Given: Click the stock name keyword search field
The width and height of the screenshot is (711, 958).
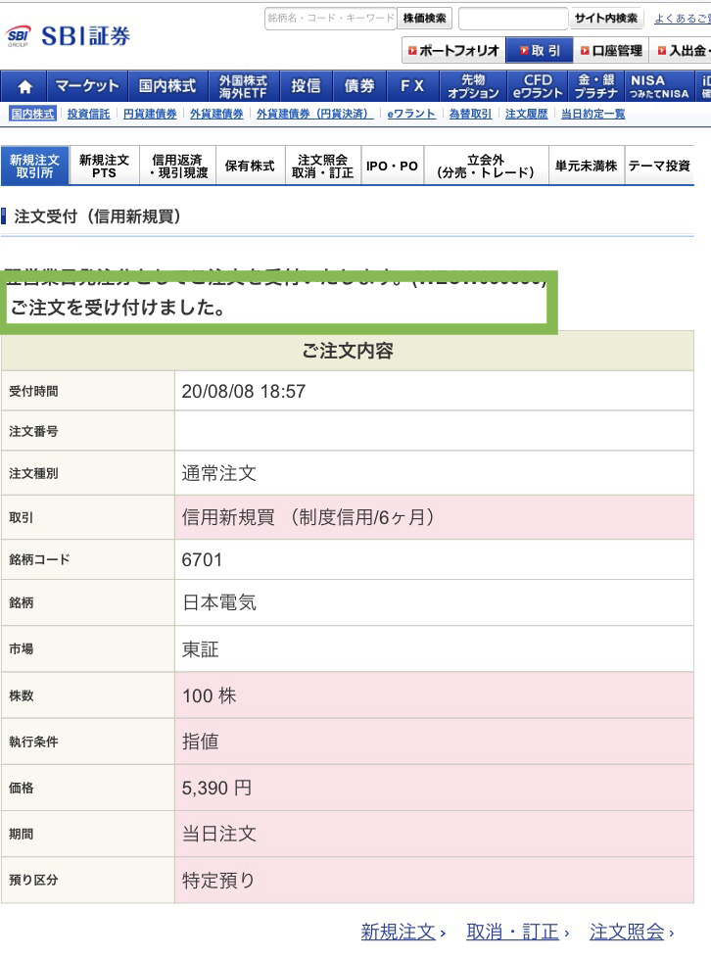Looking at the screenshot, I should (330, 19).
